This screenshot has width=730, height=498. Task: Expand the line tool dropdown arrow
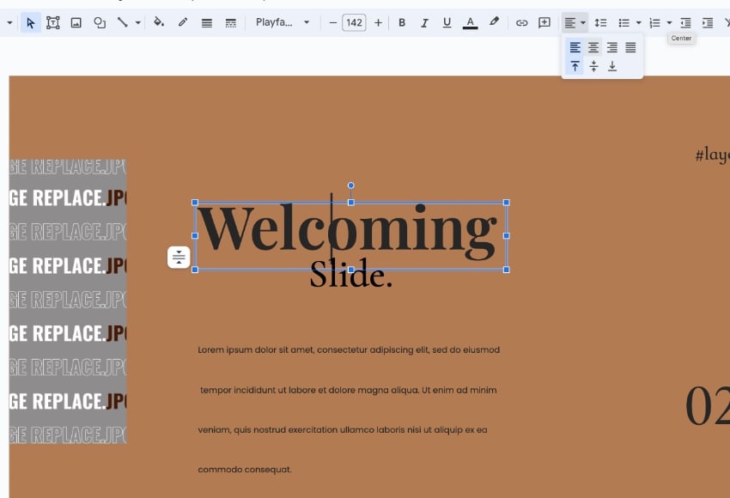[x=138, y=23]
